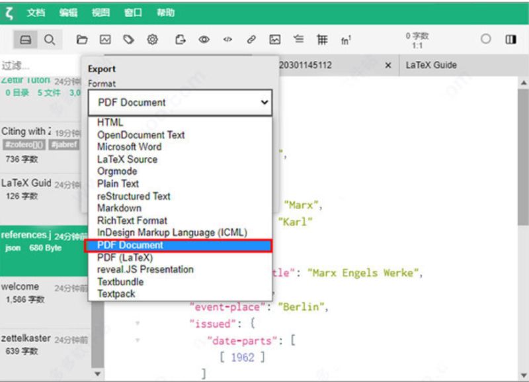
Task: Insert a table with the grid icon
Action: 322,40
